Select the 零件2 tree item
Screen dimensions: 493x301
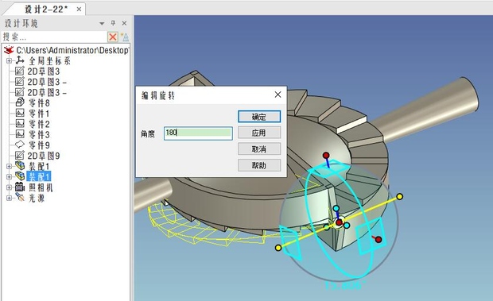[x=39, y=125]
